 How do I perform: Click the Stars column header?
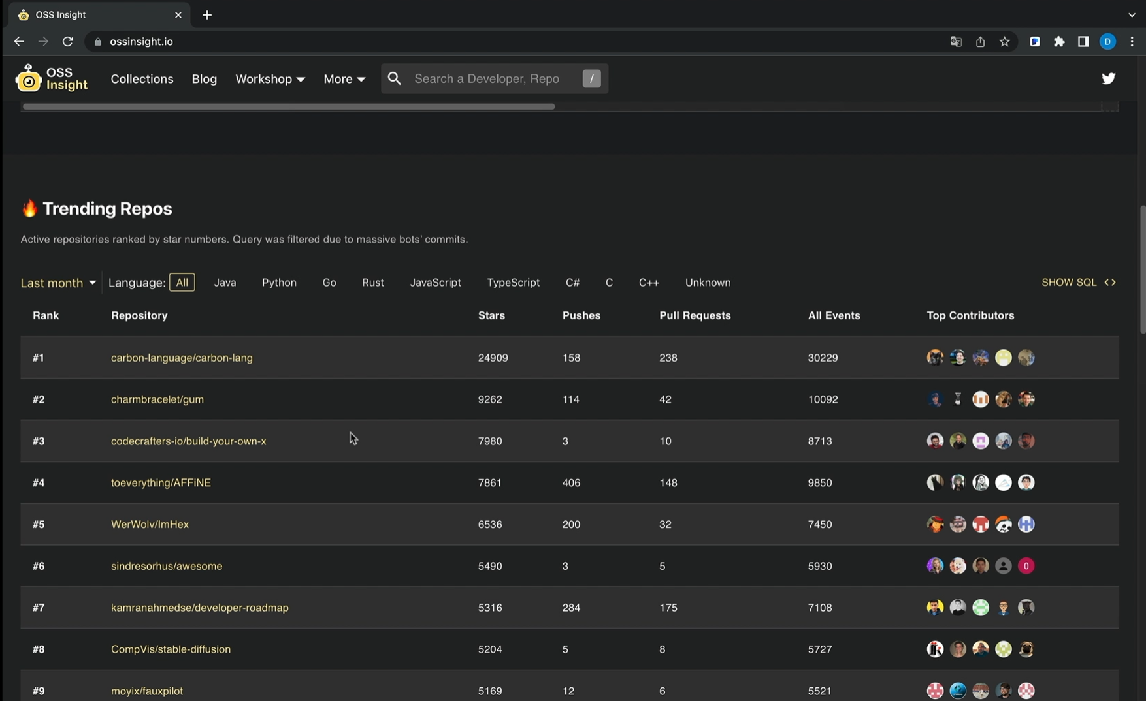point(491,315)
